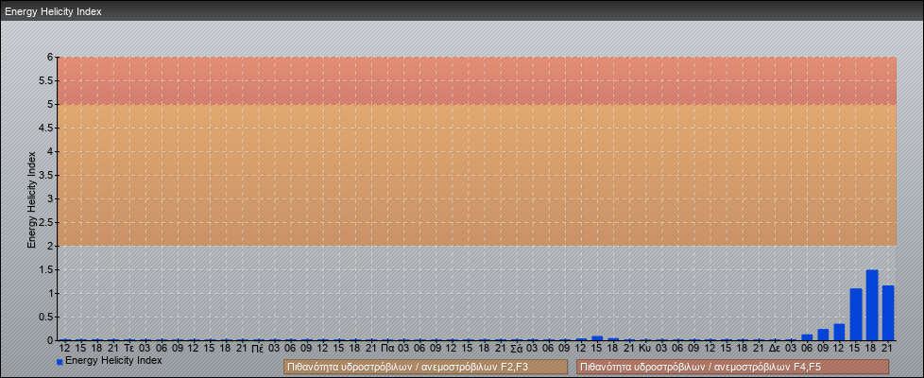
Task: Select the Σά day label on the x-axis
Action: [x=516, y=349]
